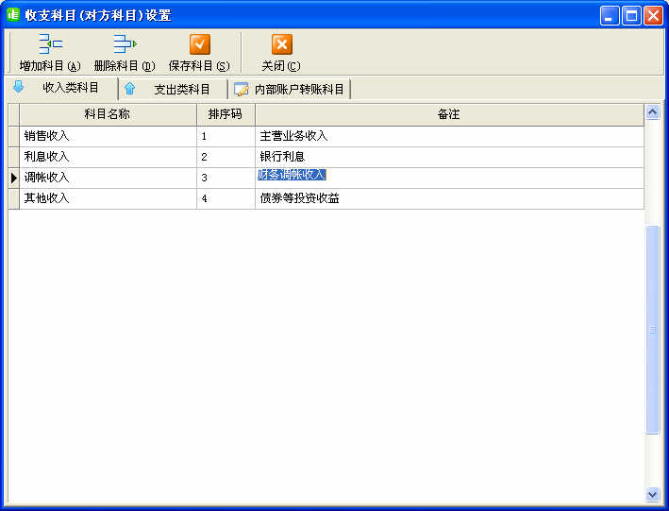The height and width of the screenshot is (511, 669).
Task: Click the icon on 内部账户转账科目 tab
Action: pyautogui.click(x=242, y=90)
